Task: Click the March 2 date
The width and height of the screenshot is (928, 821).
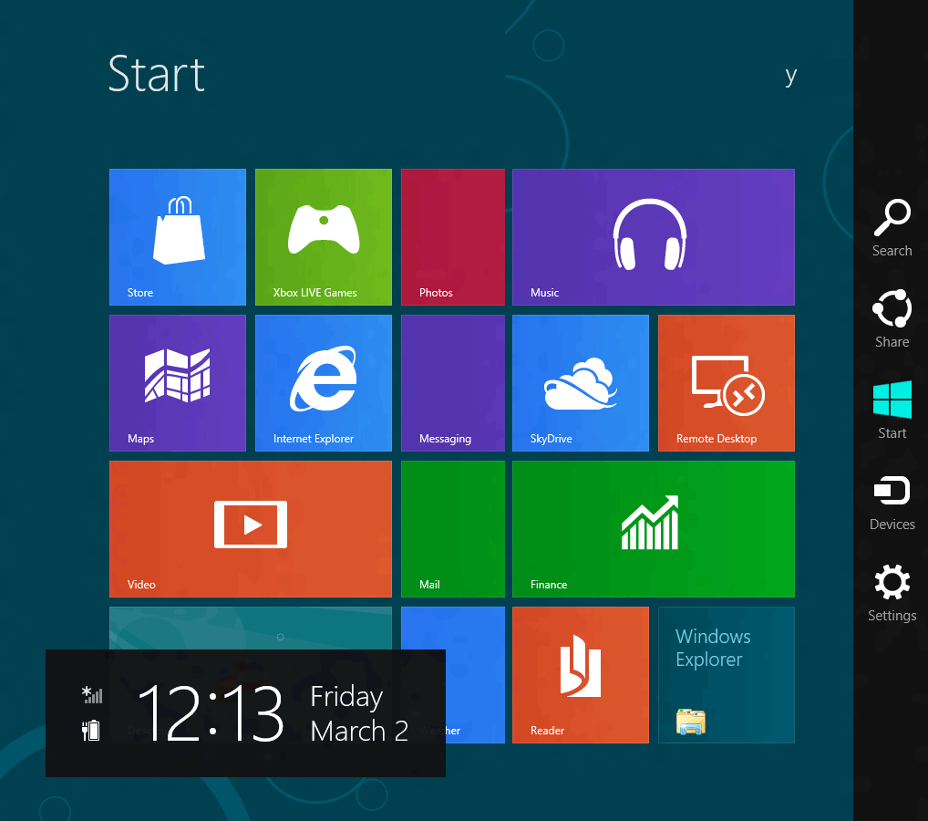Action: coord(359,731)
